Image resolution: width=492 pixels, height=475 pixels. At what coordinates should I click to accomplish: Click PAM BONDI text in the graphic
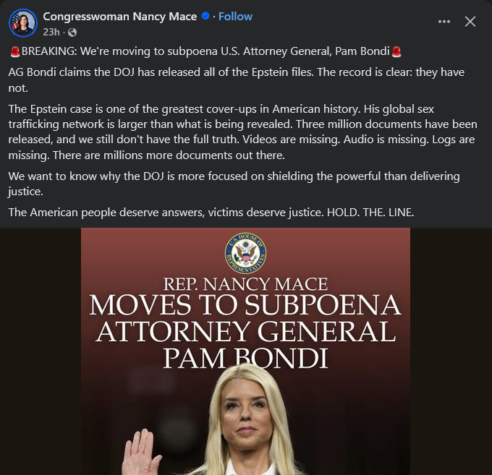coord(245,358)
